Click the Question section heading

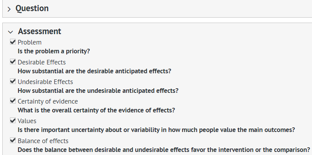click(32, 8)
